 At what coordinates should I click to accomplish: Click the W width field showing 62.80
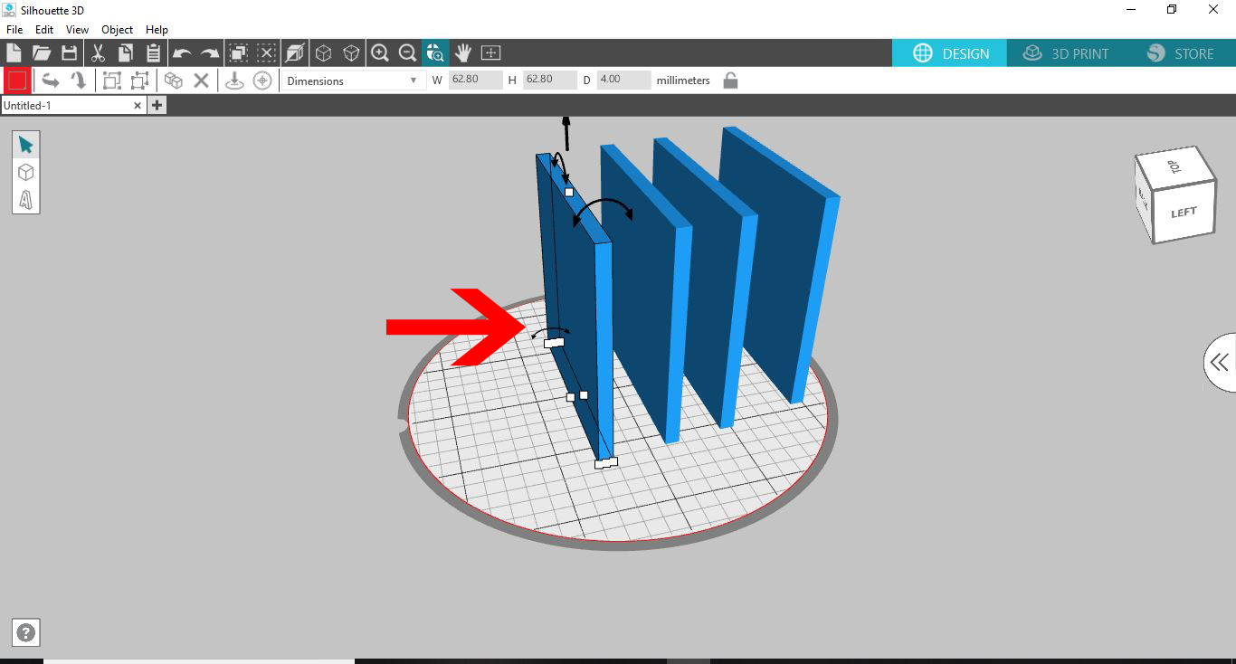(475, 80)
